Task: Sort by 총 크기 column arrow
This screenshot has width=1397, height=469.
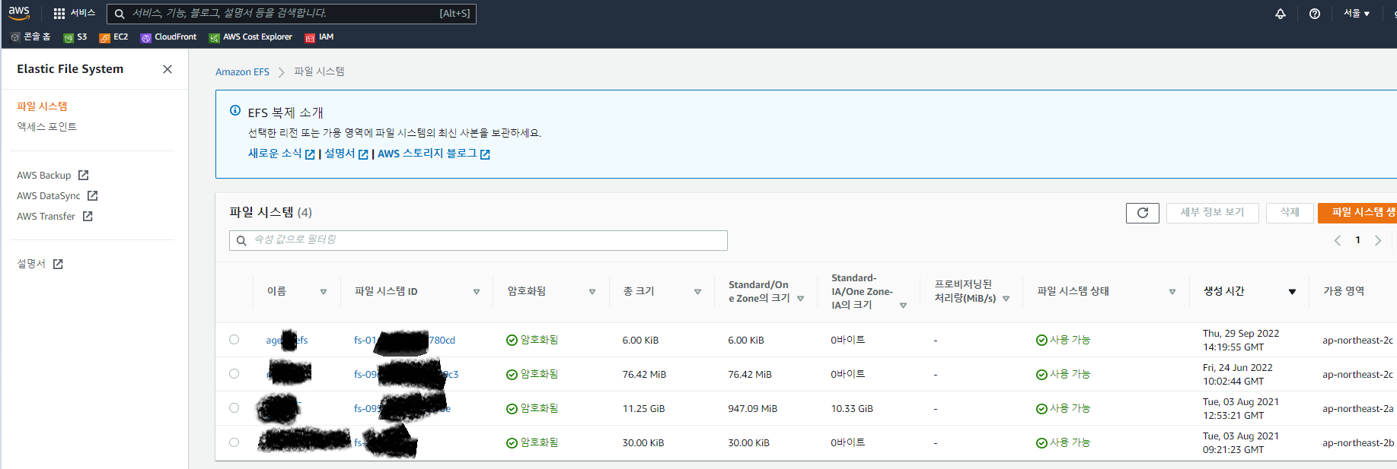Action: pos(697,292)
